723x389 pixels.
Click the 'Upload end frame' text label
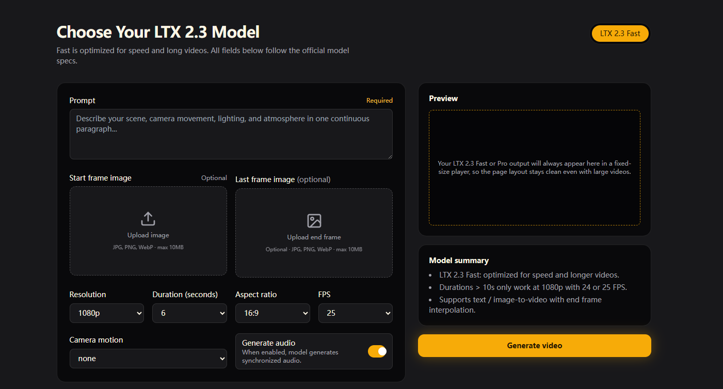(x=314, y=237)
